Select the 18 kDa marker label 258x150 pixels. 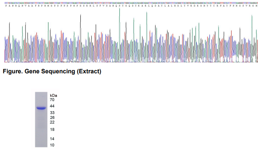[x=52, y=130]
